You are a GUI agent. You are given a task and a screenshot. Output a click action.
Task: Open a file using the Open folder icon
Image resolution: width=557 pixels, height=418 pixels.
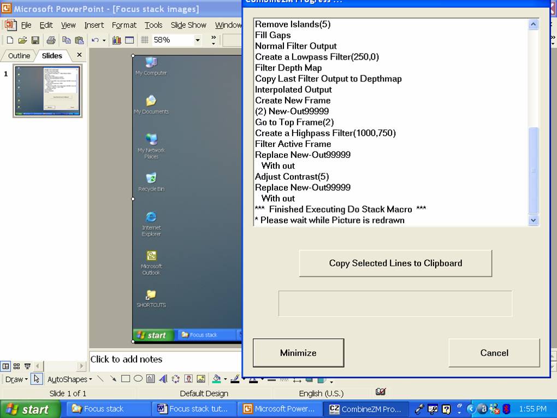(22, 40)
